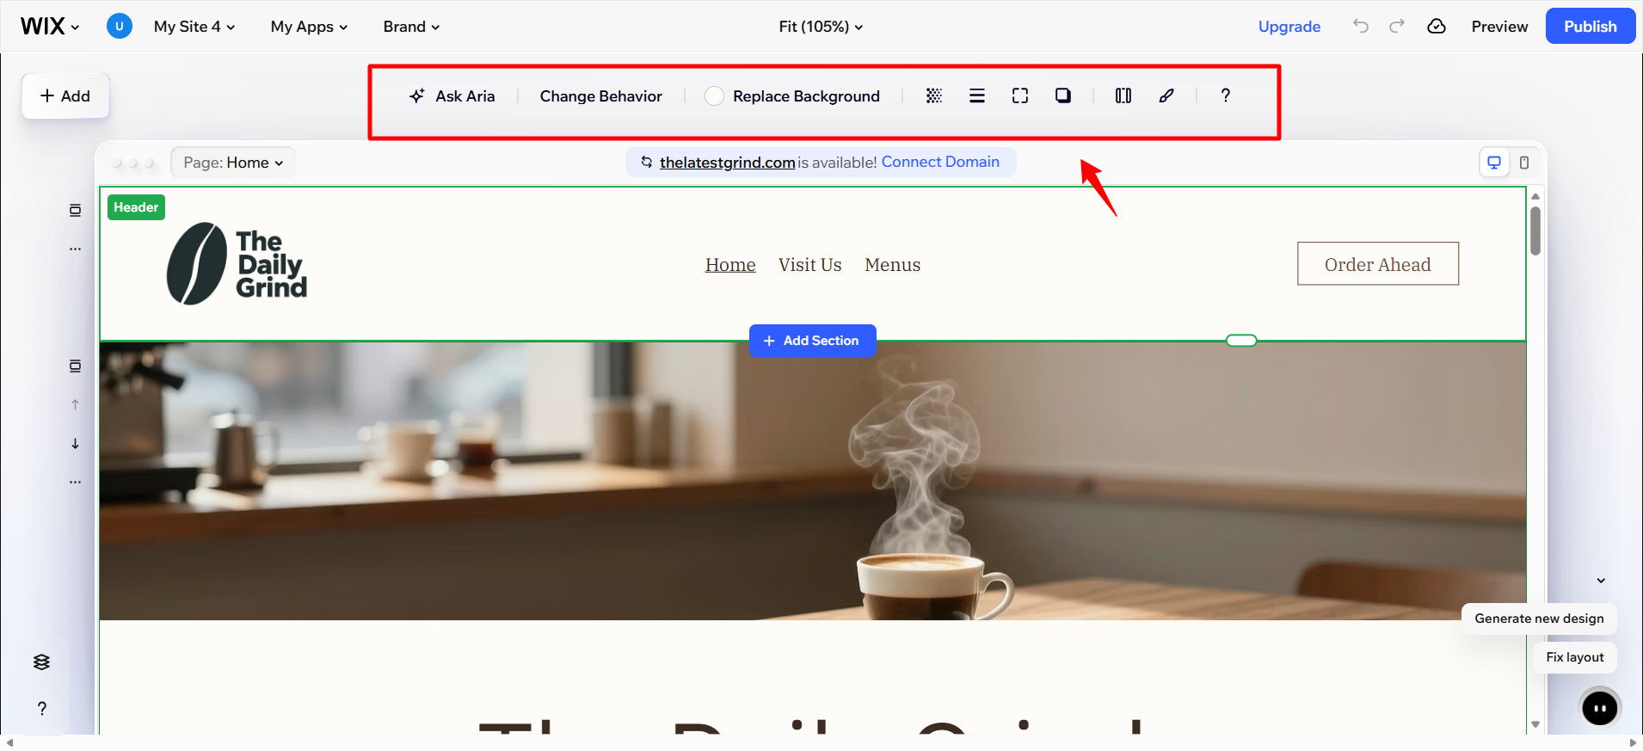The image size is (1643, 751).
Task: Click the Connect Domain link
Action: click(940, 162)
